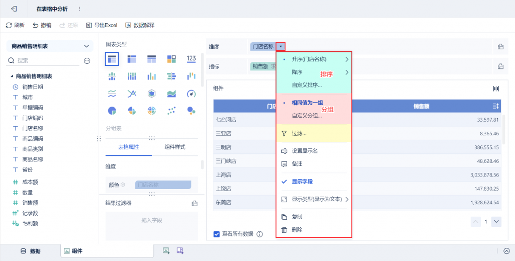Choose the colored block table chart icon
The width and height of the screenshot is (515, 261).
[x=171, y=59]
